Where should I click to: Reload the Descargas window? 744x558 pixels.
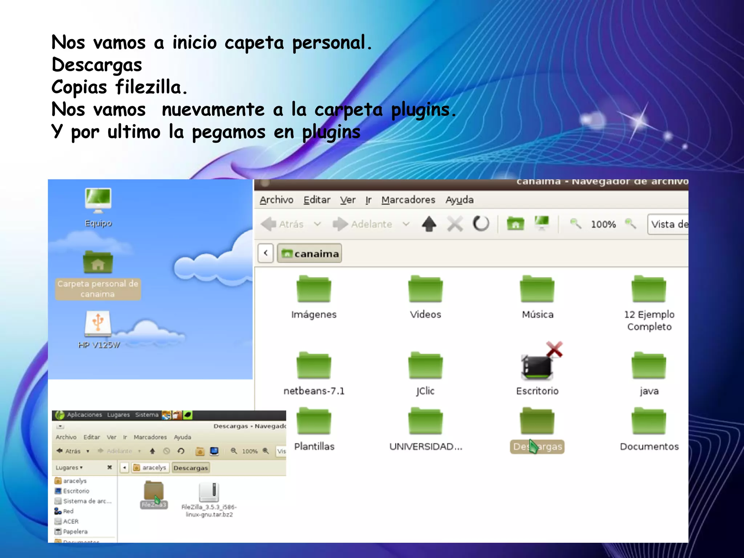click(181, 451)
